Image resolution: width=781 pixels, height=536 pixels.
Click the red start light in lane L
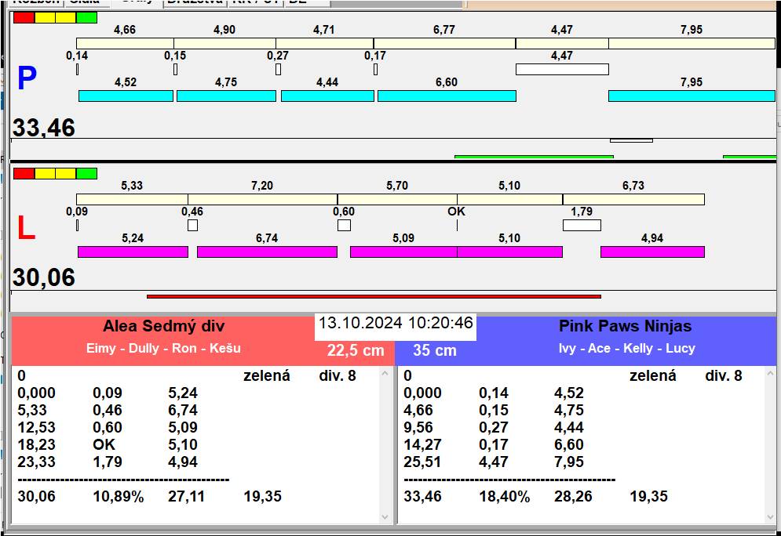click(24, 173)
